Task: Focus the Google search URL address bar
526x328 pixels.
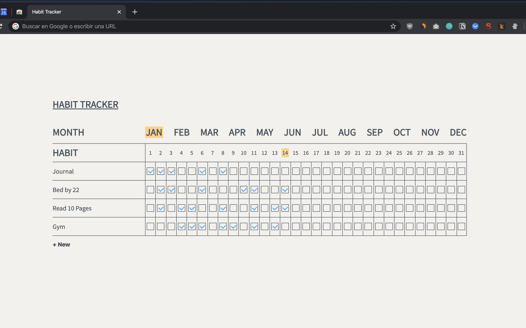Action: tap(197, 26)
